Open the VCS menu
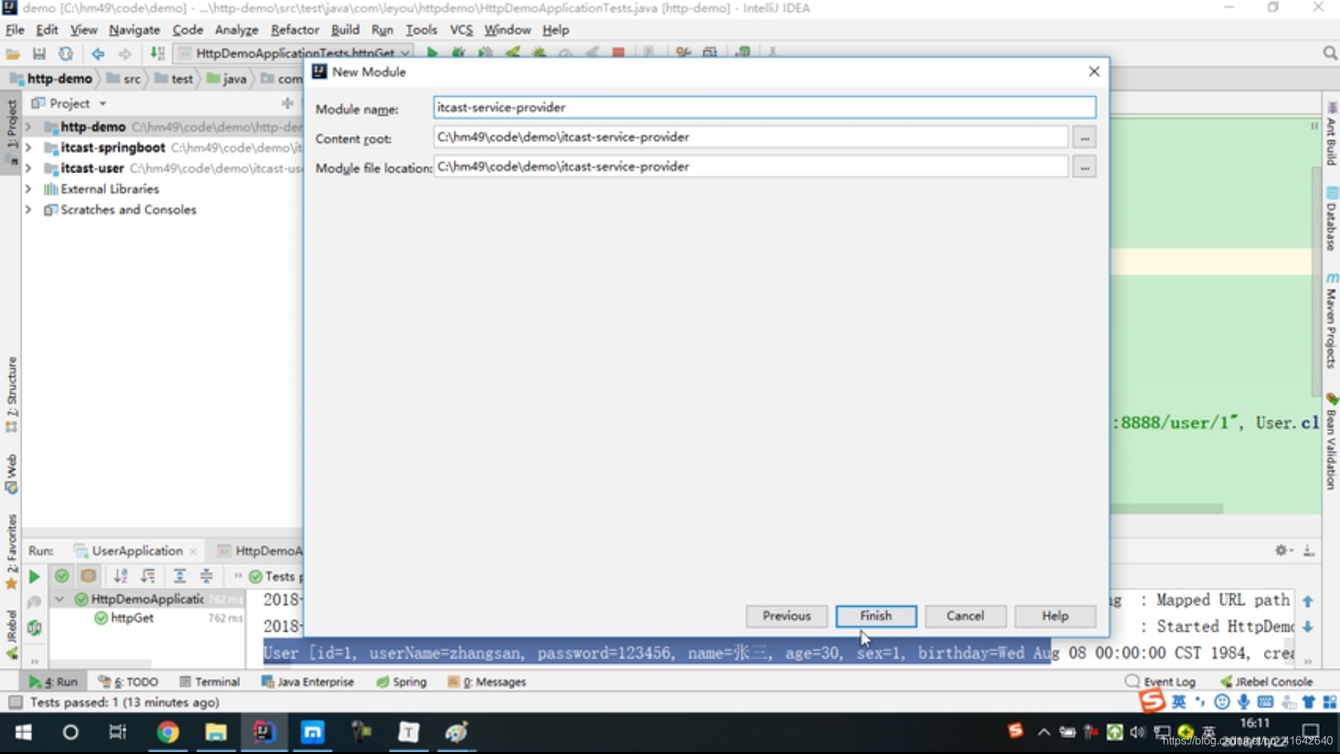 461,30
